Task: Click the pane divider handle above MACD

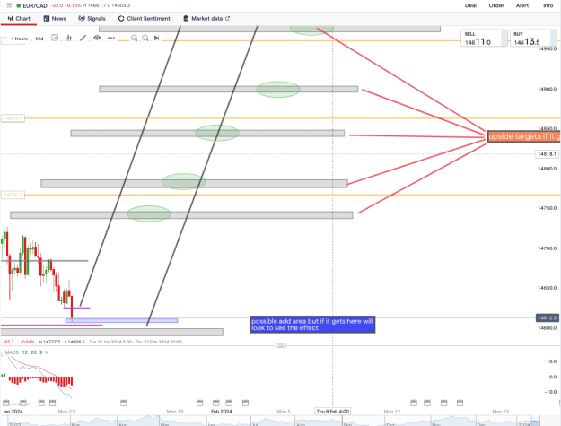Action: click(281, 345)
